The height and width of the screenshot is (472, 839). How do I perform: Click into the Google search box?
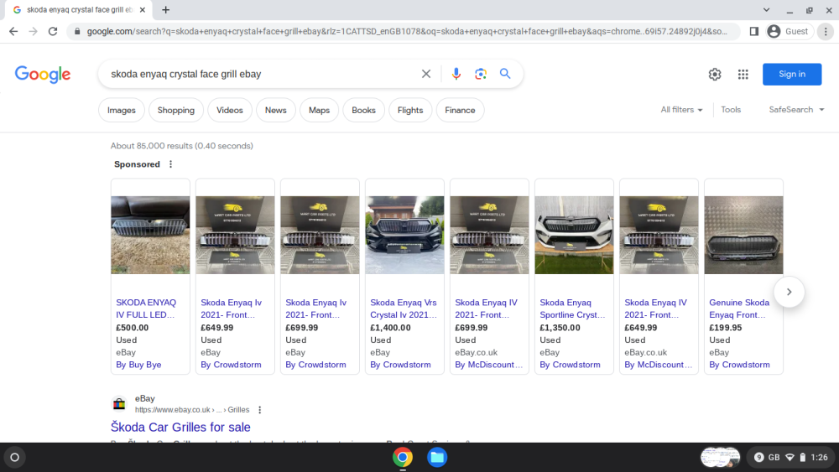tap(262, 74)
